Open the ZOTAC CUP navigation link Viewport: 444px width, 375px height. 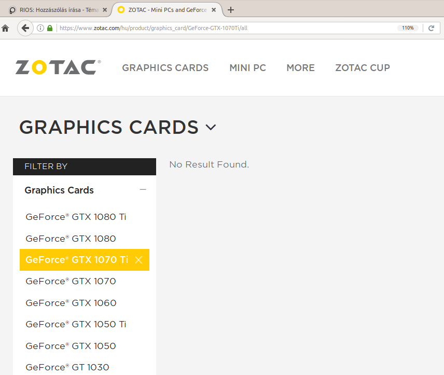pyautogui.click(x=363, y=68)
